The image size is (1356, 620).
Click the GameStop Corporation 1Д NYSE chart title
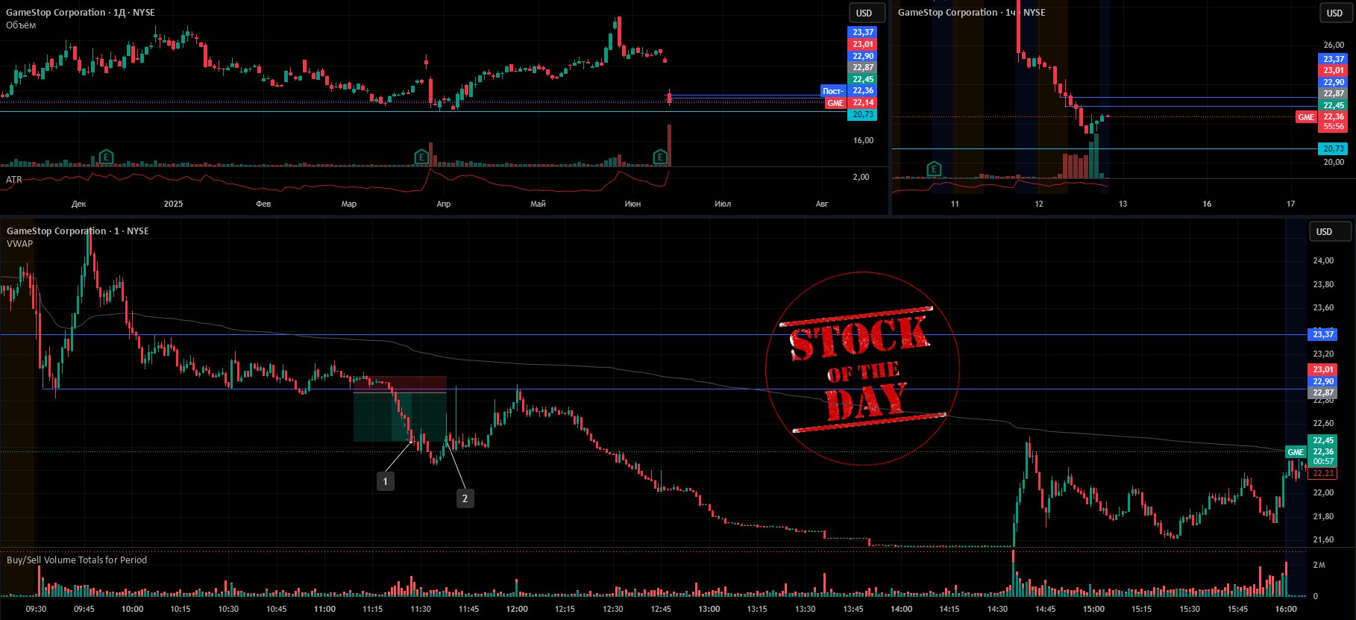click(81, 12)
